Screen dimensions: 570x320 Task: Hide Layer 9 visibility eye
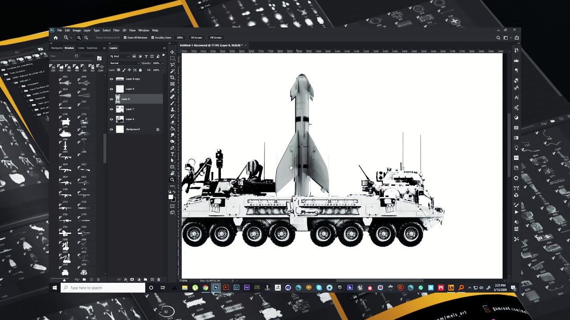pyautogui.click(x=111, y=89)
